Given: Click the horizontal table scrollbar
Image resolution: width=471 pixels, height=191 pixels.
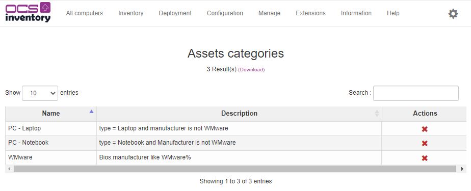Looking at the screenshot, I should pos(235,169).
